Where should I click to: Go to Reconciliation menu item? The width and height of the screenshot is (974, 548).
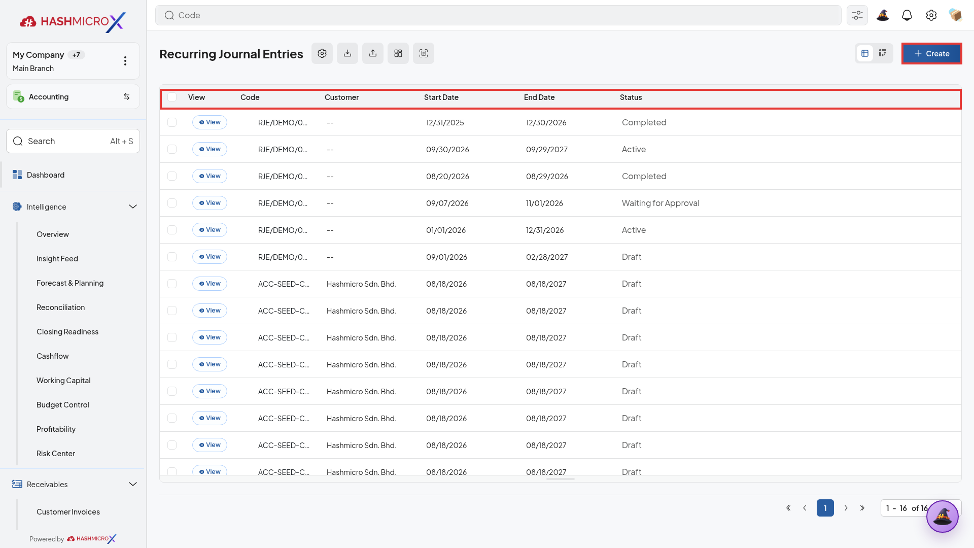coord(60,307)
